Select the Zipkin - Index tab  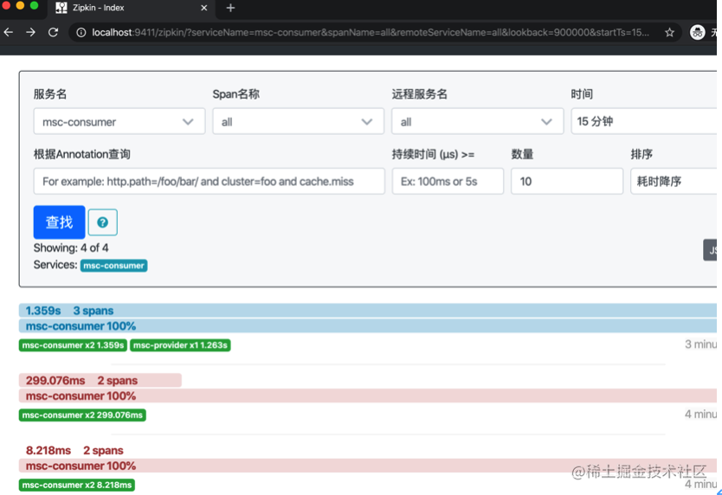131,8
